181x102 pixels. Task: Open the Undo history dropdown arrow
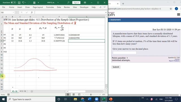coord(25,3)
